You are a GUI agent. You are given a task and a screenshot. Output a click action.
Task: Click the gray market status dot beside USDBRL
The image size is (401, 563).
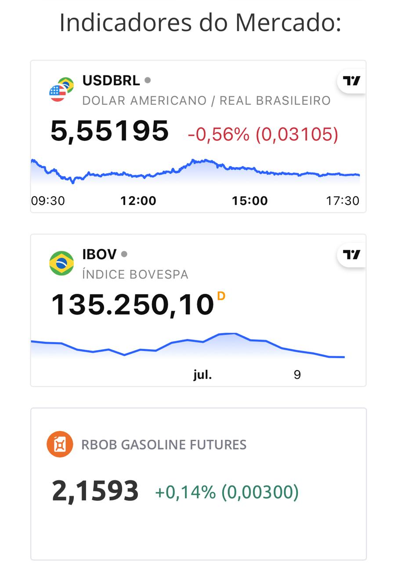148,80
